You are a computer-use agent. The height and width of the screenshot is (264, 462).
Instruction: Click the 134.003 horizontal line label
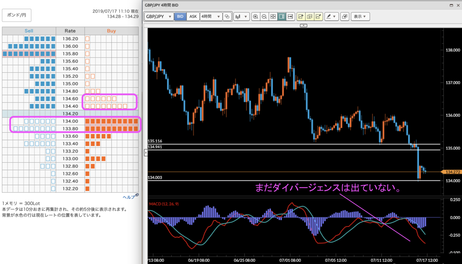(x=154, y=177)
